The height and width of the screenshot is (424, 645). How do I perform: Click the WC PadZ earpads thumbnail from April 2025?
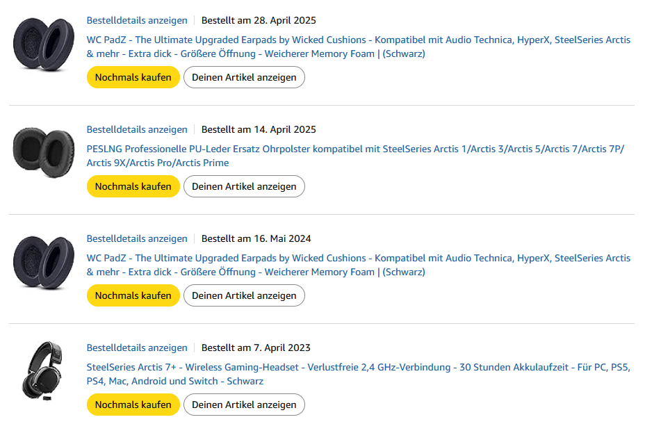(x=43, y=44)
